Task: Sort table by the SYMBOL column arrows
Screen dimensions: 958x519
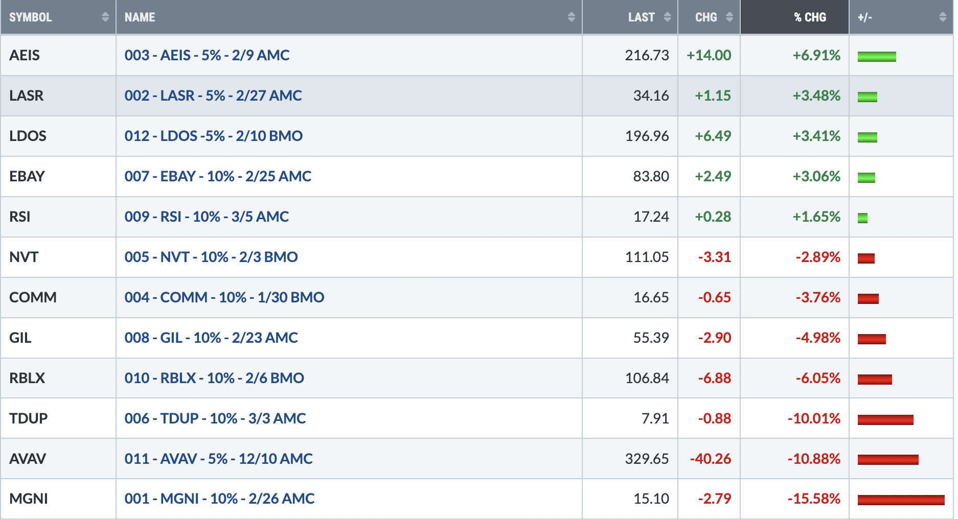Action: [105, 17]
